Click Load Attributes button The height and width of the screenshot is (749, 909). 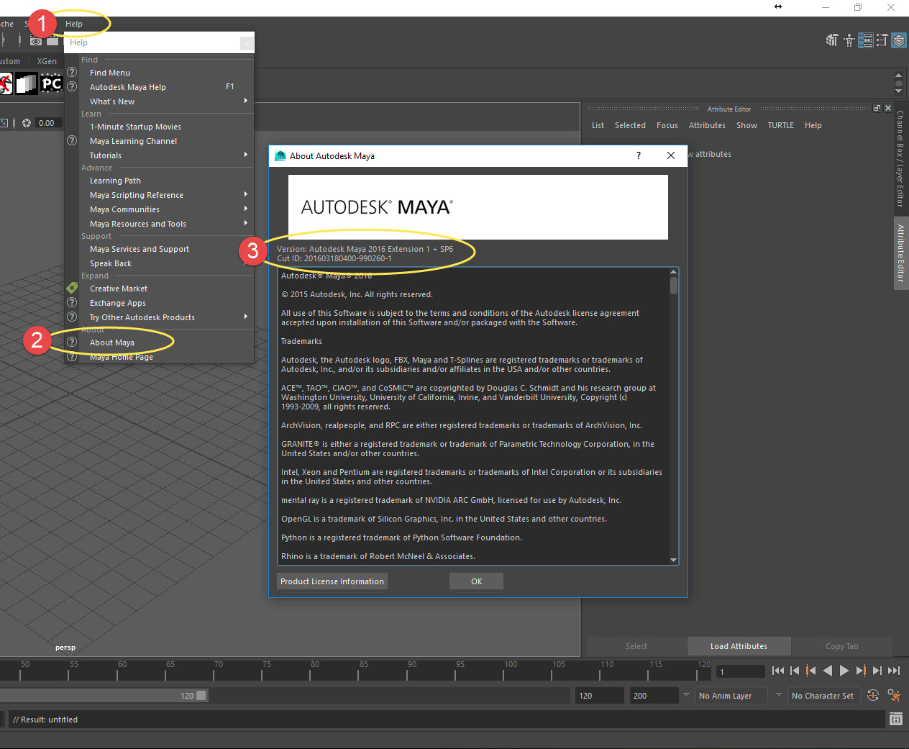coord(739,646)
